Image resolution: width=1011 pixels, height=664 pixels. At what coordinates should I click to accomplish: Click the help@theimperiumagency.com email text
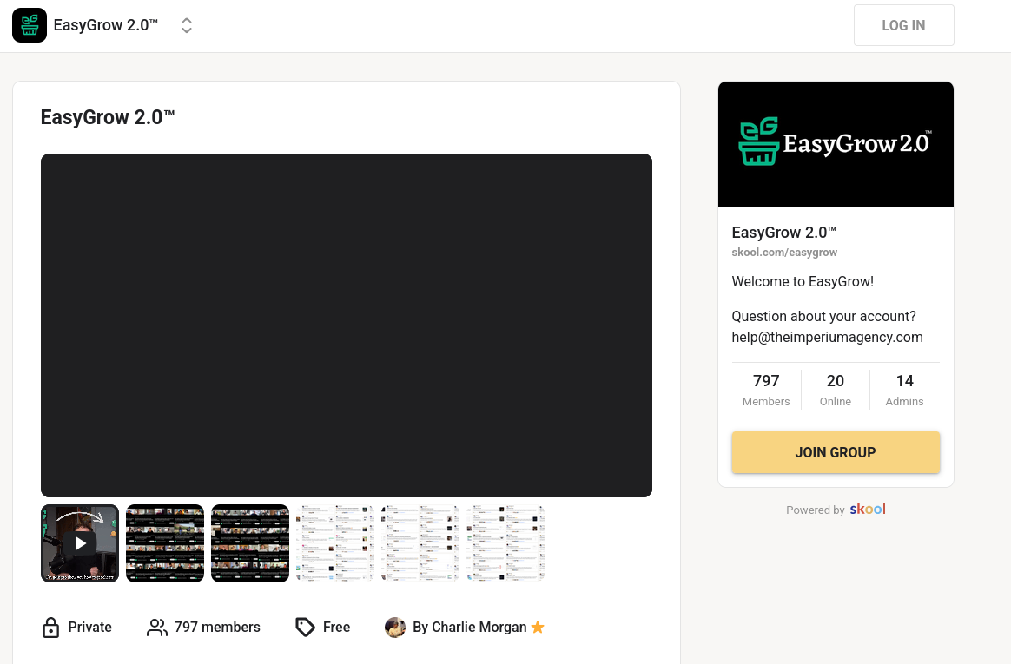tap(827, 337)
